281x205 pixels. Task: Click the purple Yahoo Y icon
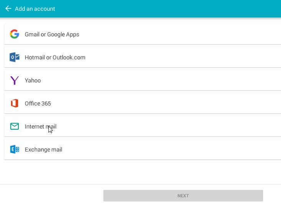[x=15, y=80]
